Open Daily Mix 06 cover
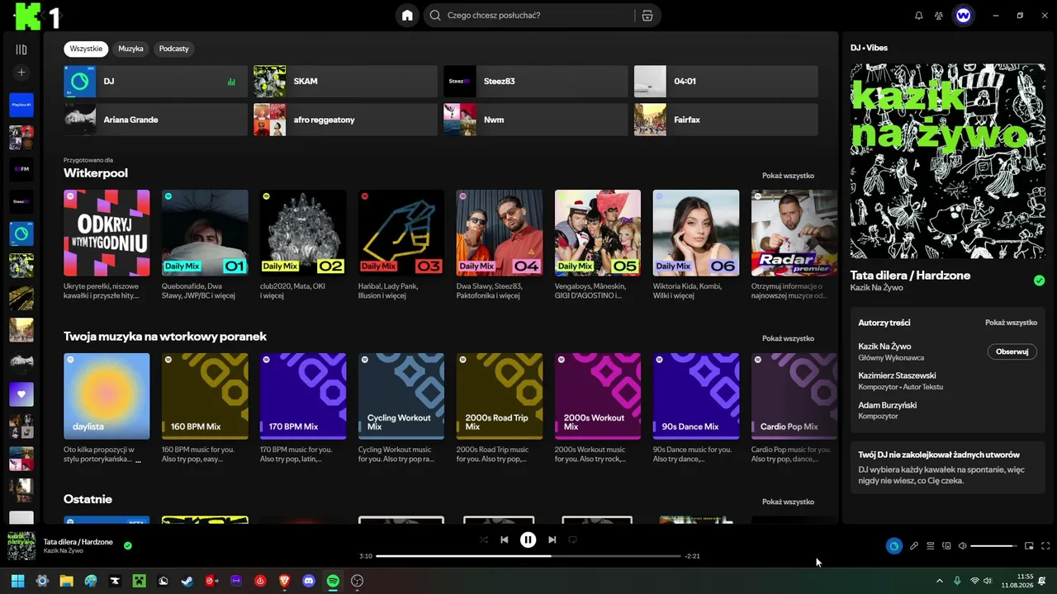The height and width of the screenshot is (594, 1057). pos(696,233)
